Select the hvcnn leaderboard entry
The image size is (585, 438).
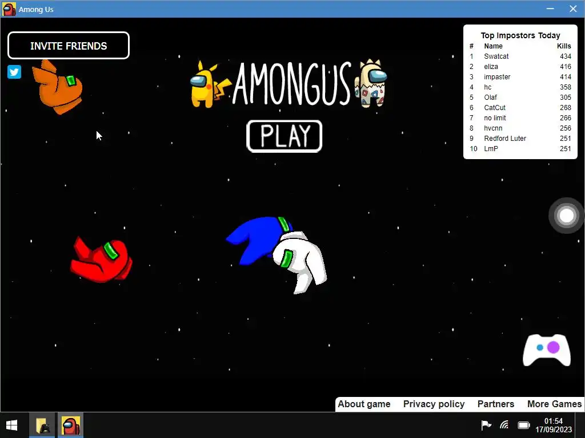[x=520, y=128]
